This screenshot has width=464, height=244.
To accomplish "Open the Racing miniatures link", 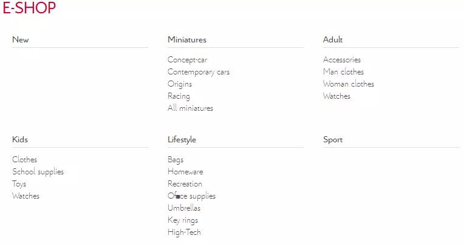I will 179,96.
